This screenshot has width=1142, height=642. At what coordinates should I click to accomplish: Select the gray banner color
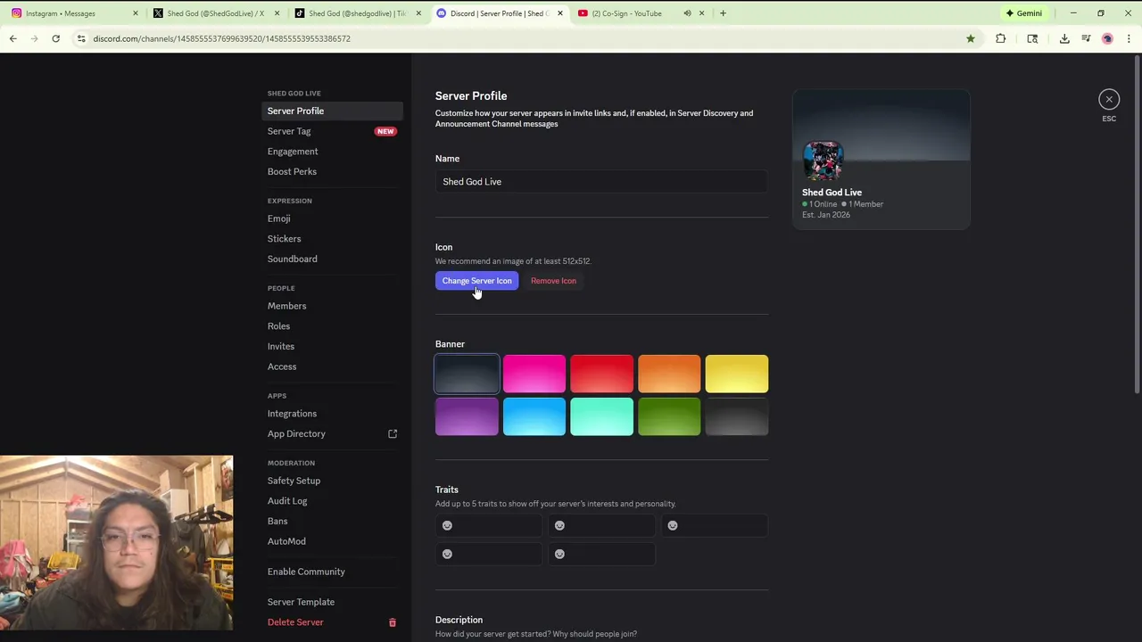[x=737, y=416]
